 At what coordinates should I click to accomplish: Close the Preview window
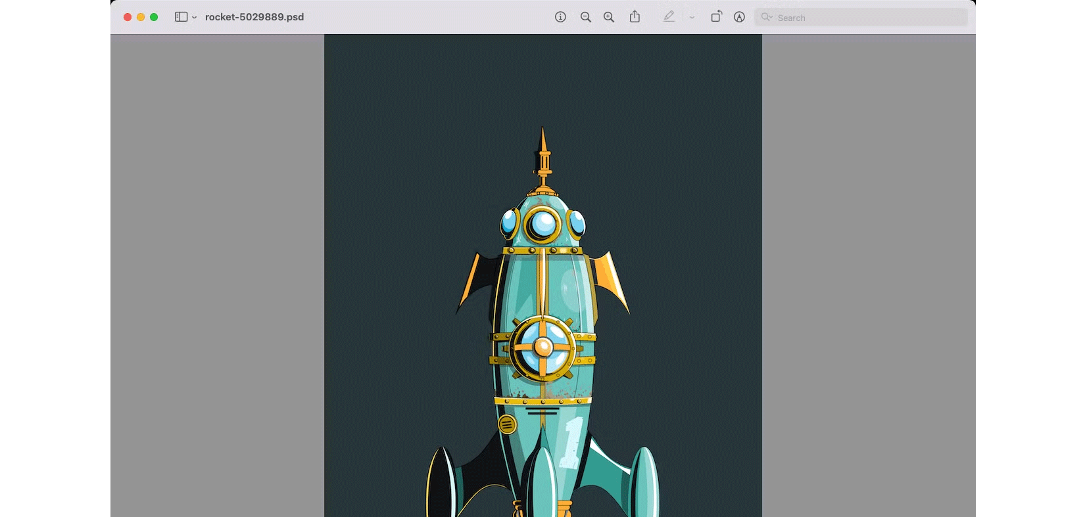(x=128, y=17)
